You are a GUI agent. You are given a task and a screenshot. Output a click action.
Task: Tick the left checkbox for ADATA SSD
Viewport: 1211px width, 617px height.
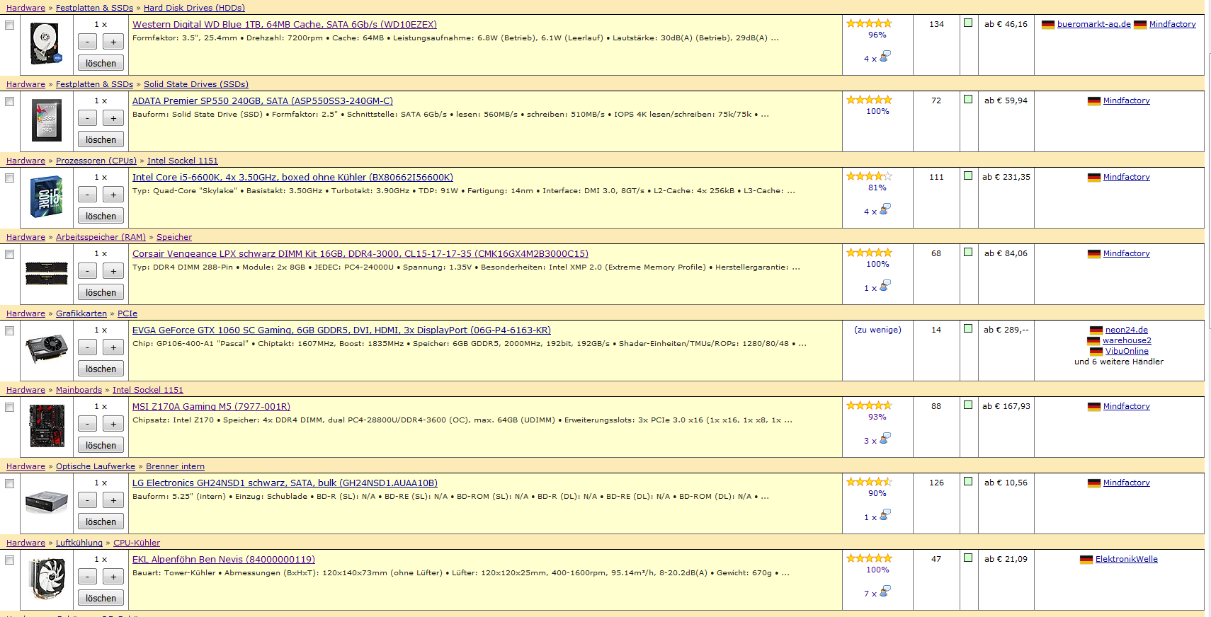click(x=9, y=101)
